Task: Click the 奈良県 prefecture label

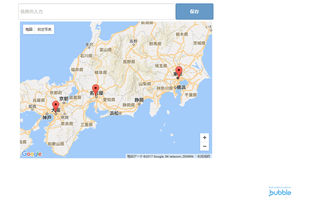Action: tap(67, 124)
